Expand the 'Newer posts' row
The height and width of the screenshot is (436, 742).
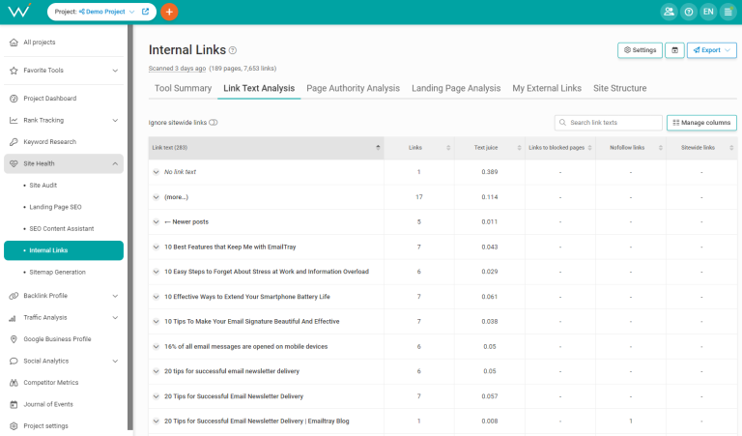[x=156, y=222]
